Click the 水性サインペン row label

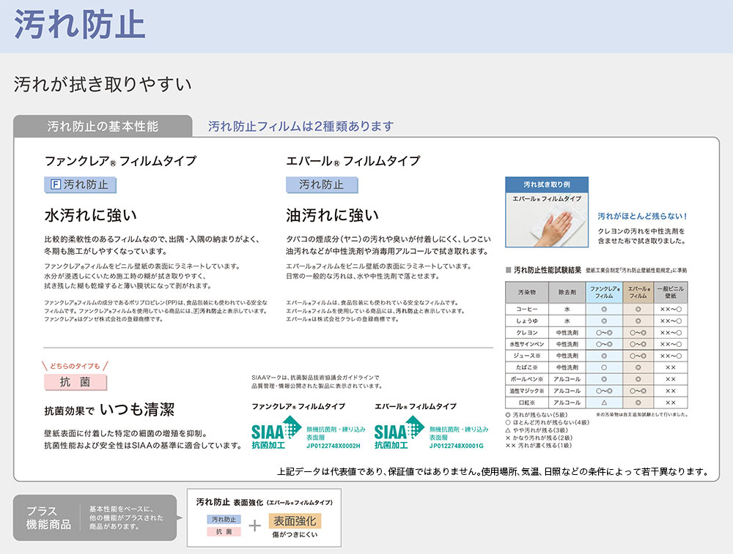pos(527,344)
